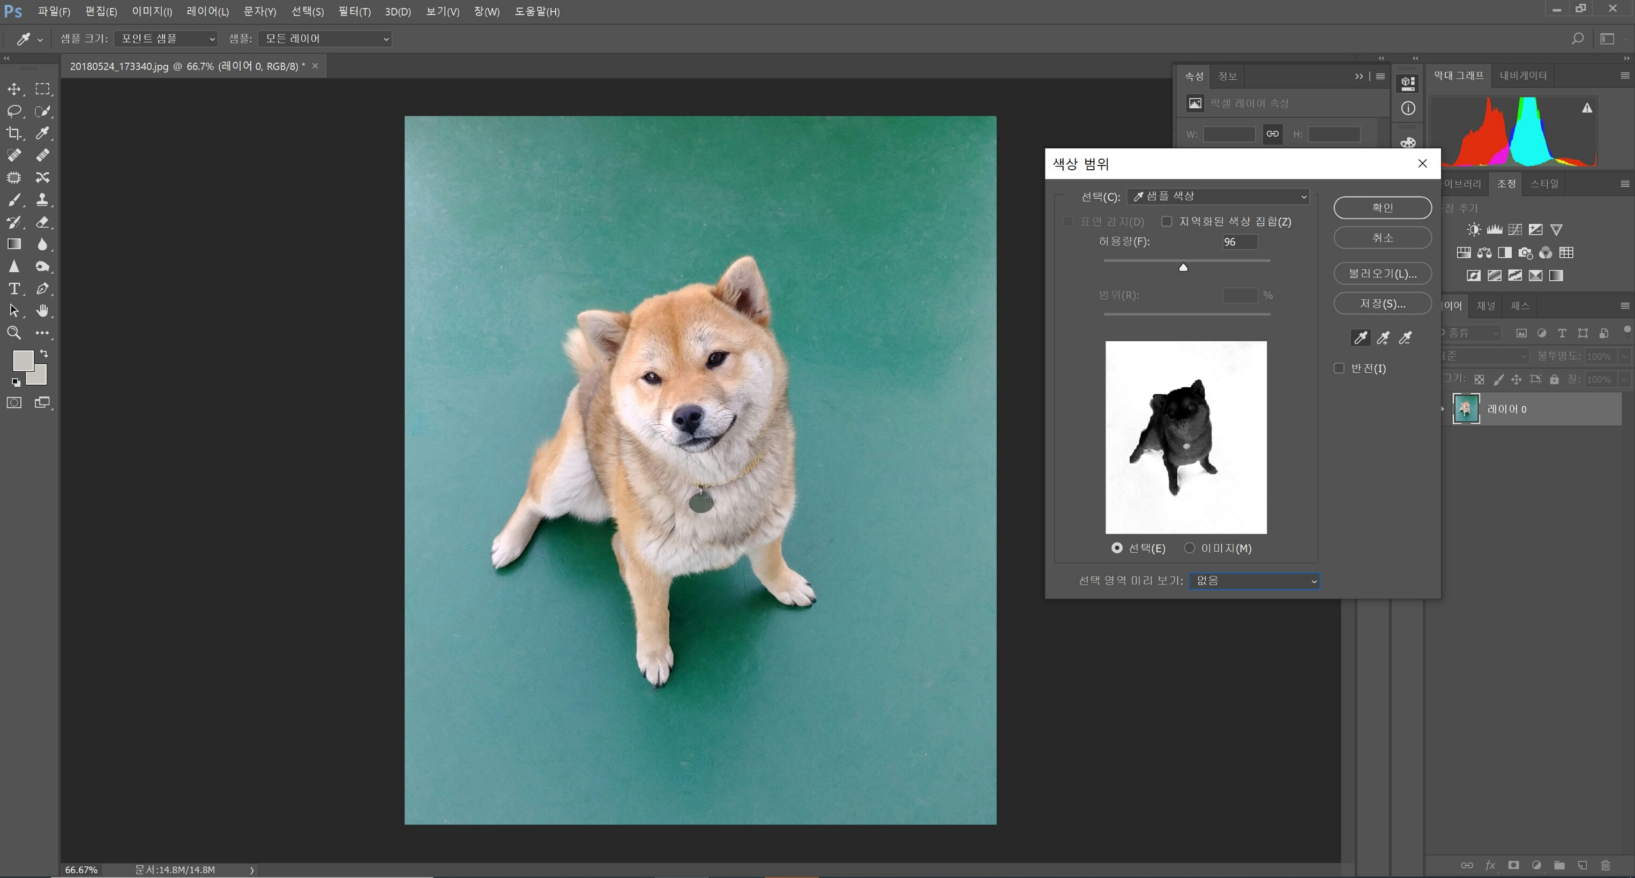Select the Eraser tool
The width and height of the screenshot is (1635, 878).
(42, 222)
